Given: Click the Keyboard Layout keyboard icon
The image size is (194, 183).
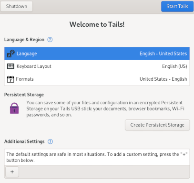Looking at the screenshot, I should [x=10, y=66].
